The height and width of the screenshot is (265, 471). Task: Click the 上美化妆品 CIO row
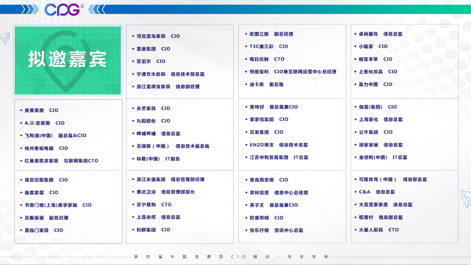(x=378, y=72)
